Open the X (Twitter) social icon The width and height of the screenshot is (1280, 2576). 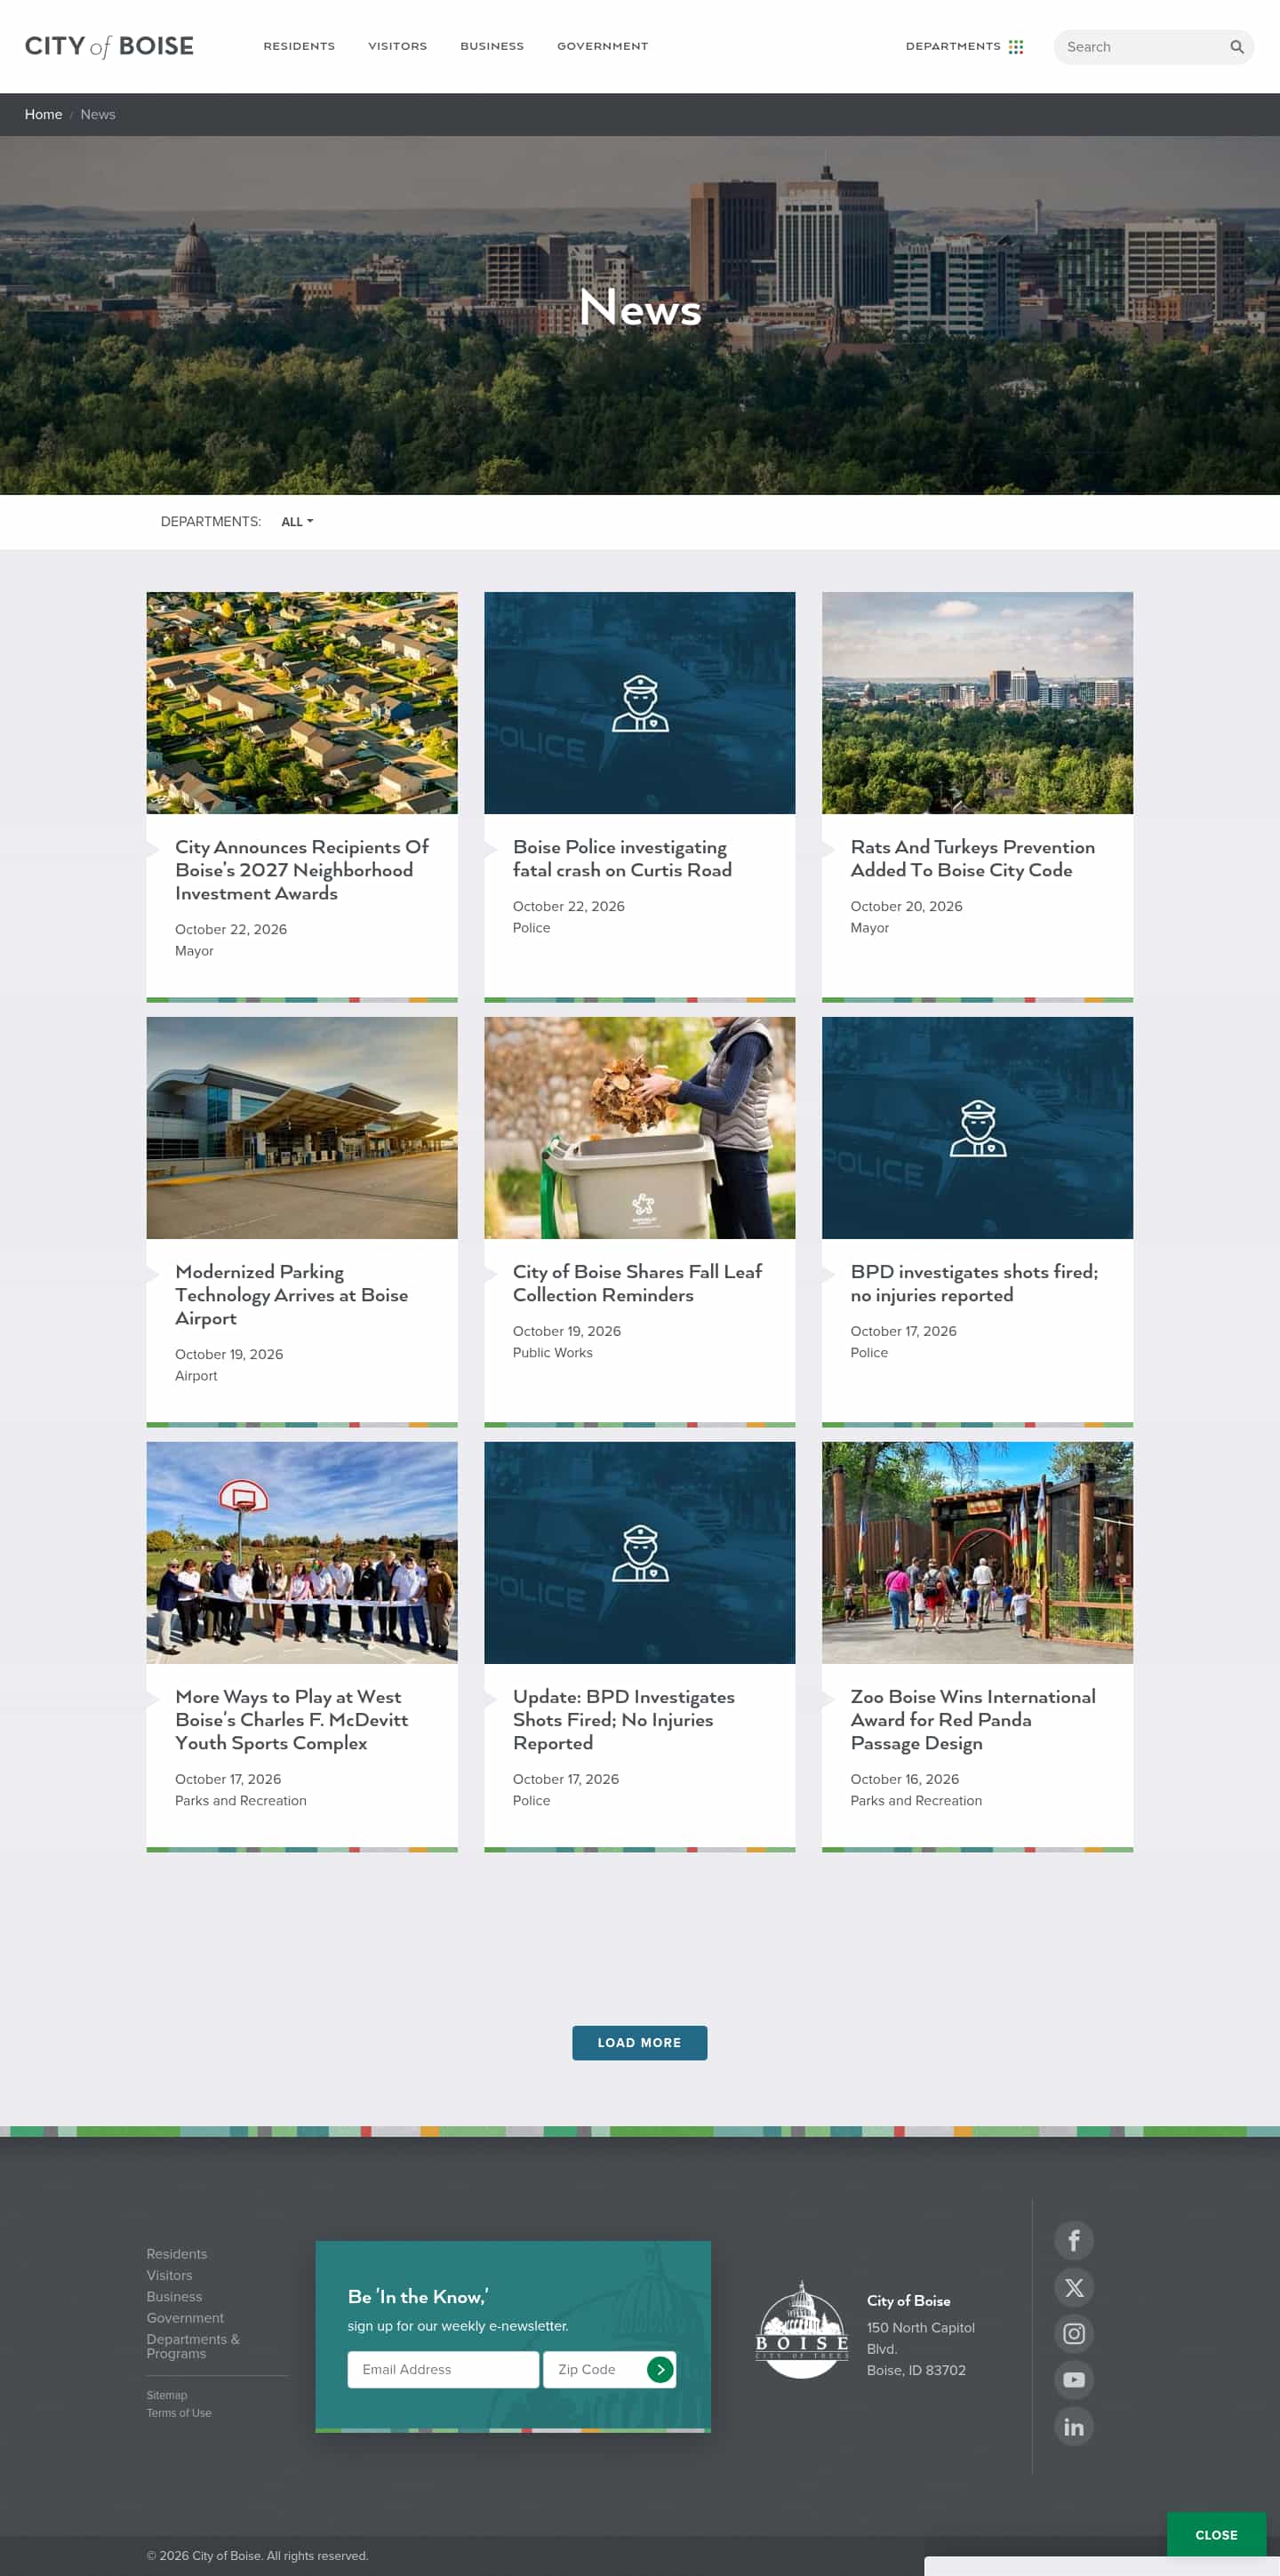tap(1074, 2287)
